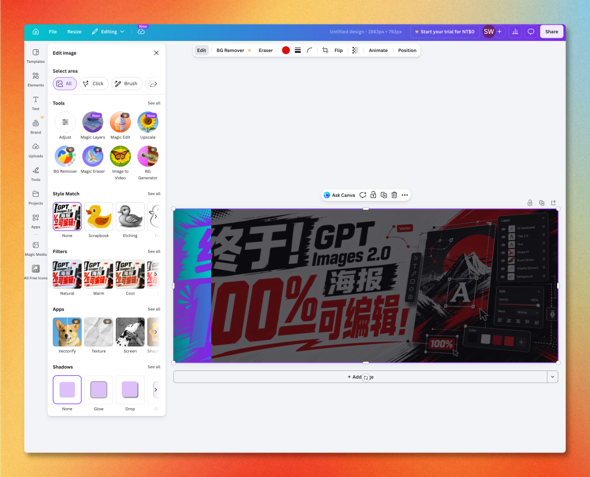Viewport: 590px width, 477px height.
Task: Open more options ellipsis on floating toolbar
Action: pos(404,195)
